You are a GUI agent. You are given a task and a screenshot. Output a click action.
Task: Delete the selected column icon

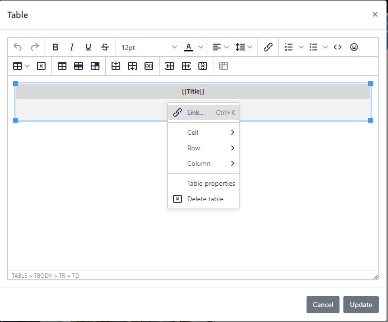click(203, 66)
